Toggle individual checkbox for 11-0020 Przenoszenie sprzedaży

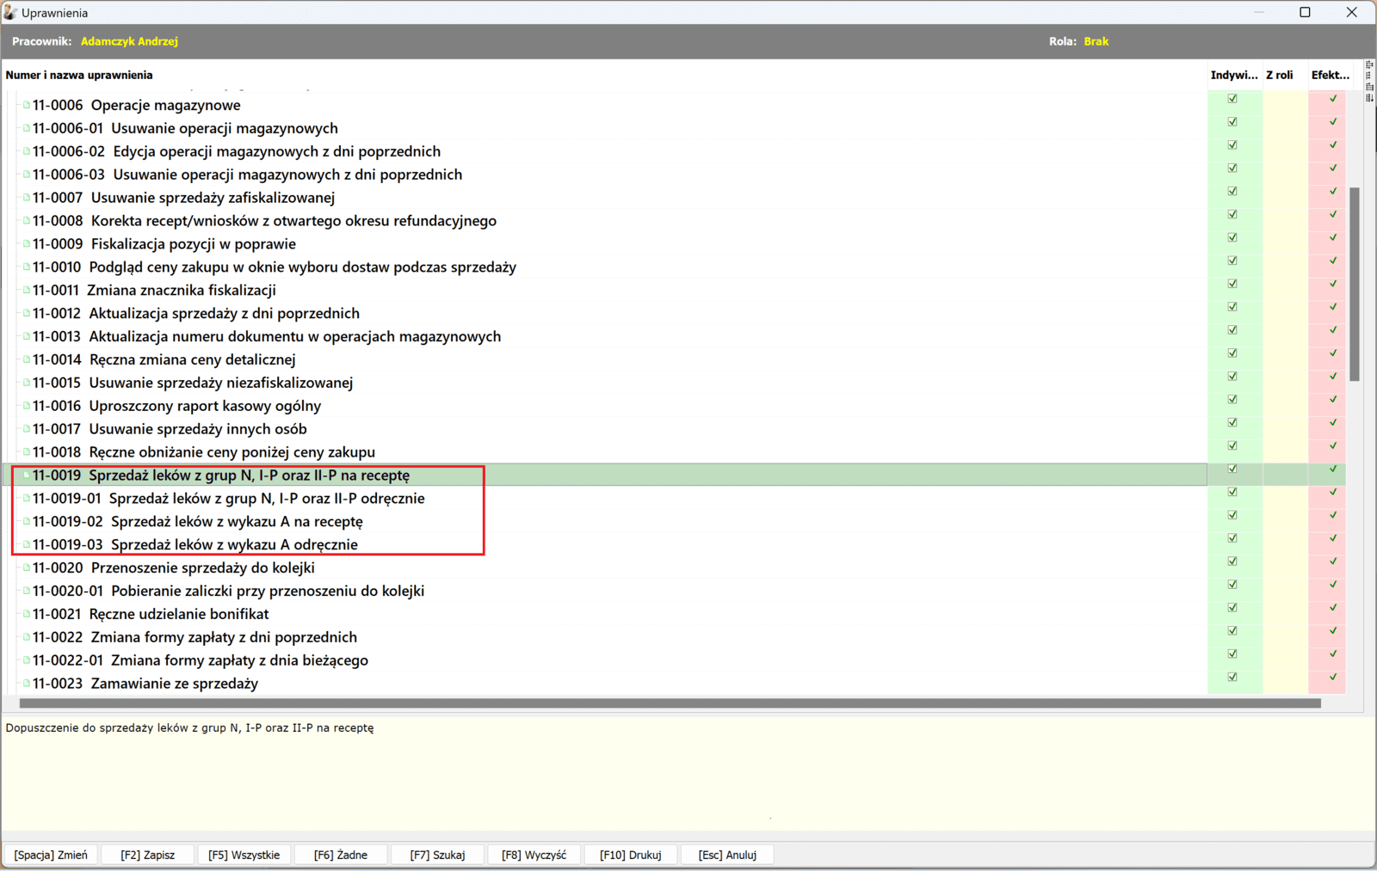1232,561
